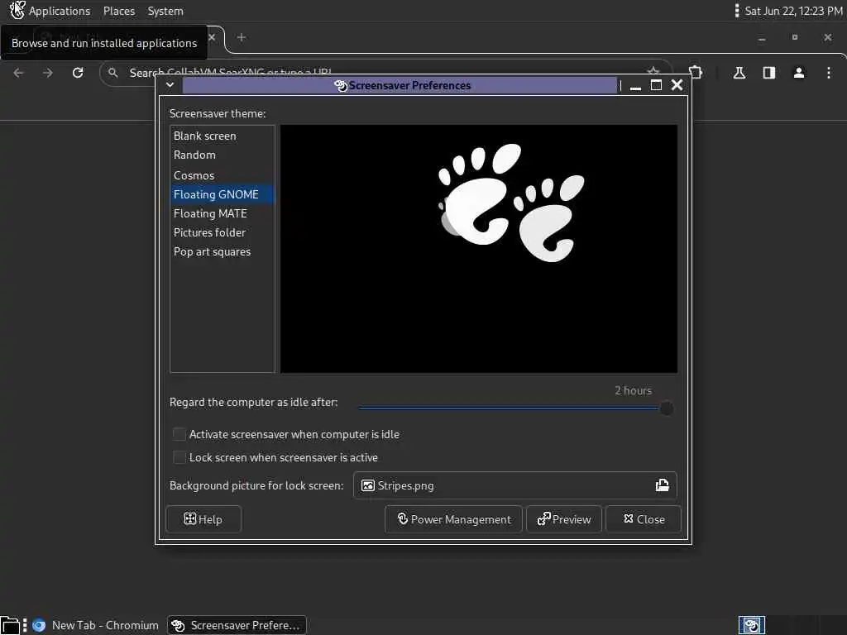The height and width of the screenshot is (635, 847).
Task: Click the Help button
Action: (203, 519)
